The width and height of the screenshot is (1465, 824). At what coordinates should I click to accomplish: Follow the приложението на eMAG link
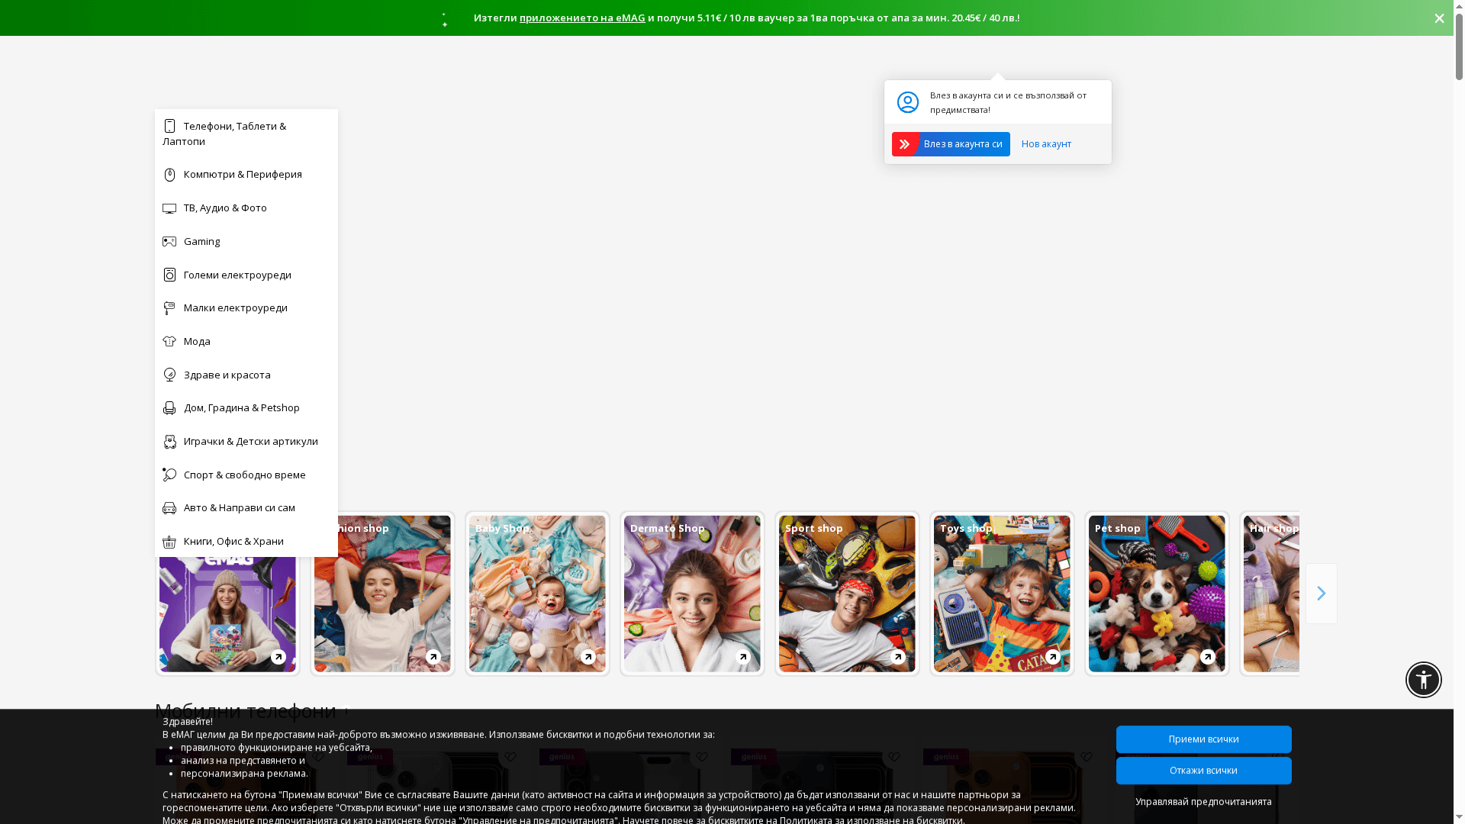582,18
